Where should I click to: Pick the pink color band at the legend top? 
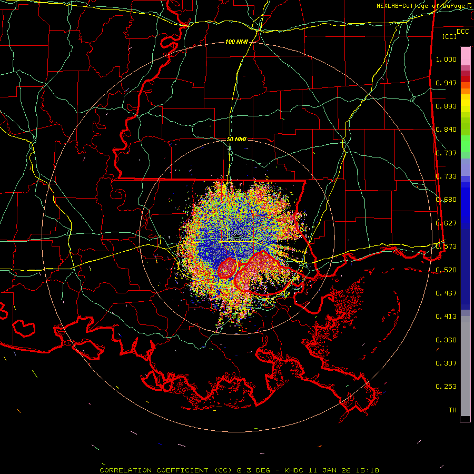(x=465, y=56)
